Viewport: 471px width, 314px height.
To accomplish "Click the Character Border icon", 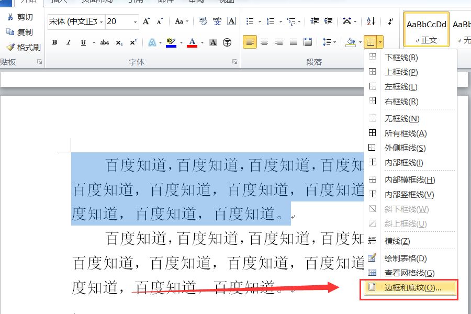I will pos(231,21).
